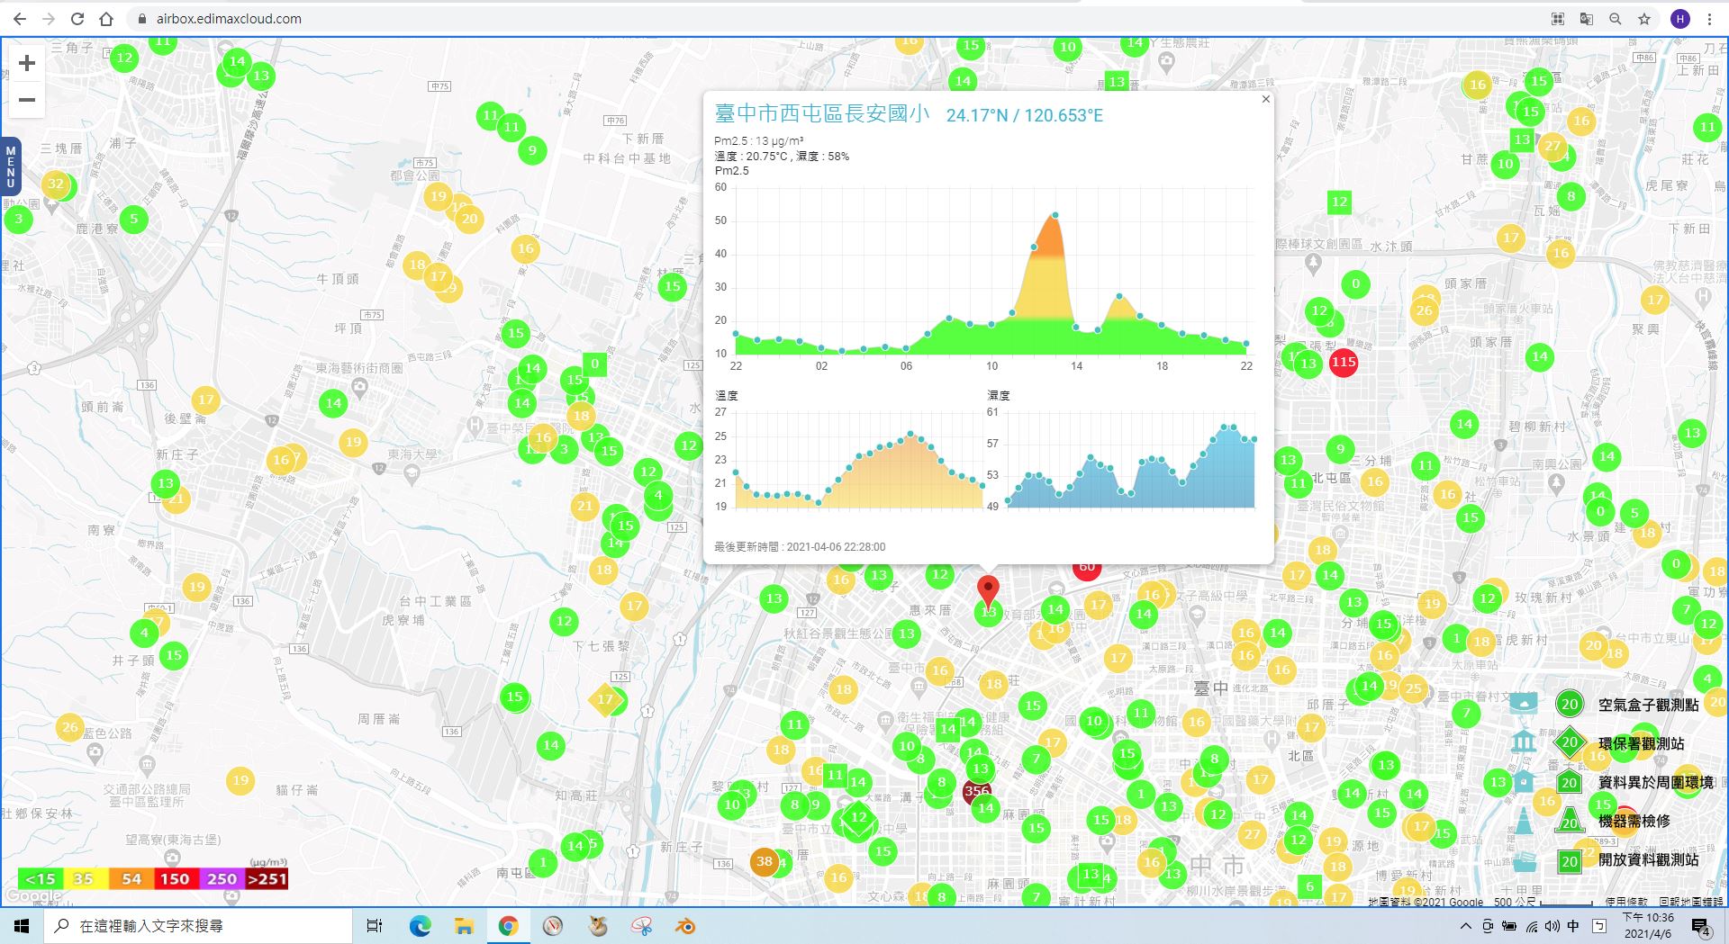
Task: Open the QR code page tool
Action: click(1558, 18)
